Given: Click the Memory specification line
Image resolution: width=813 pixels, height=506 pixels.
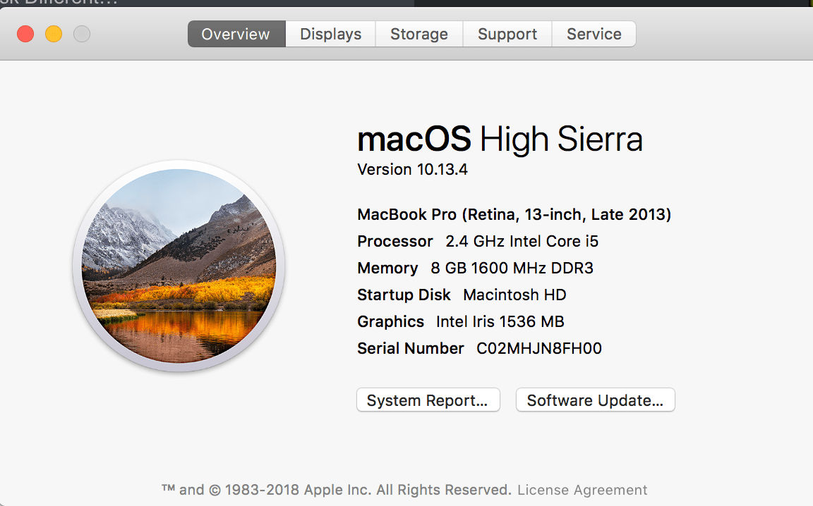Looking at the screenshot, I should tap(475, 268).
